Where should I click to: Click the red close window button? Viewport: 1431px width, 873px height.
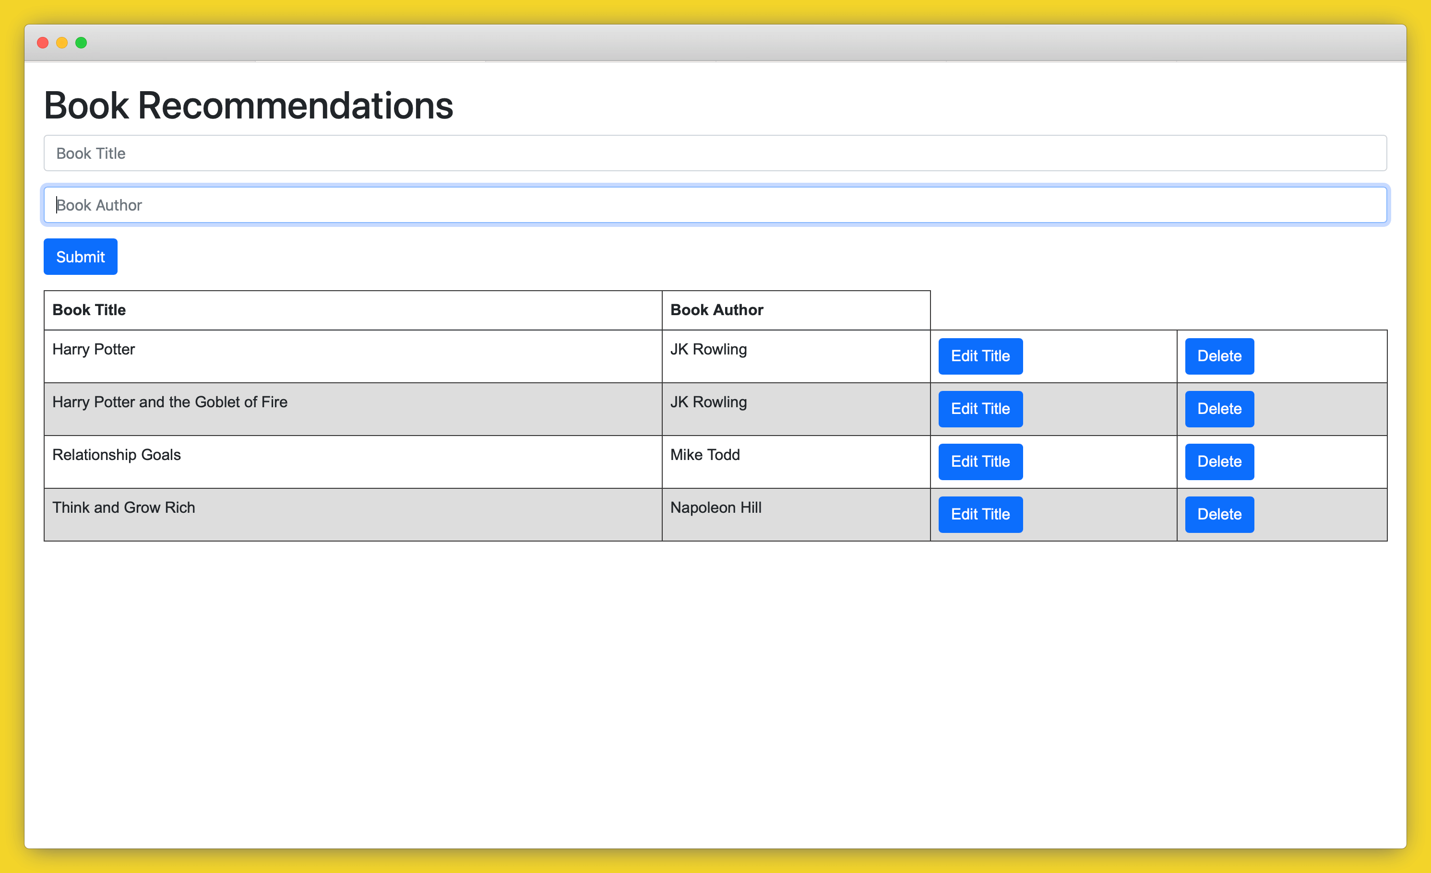[x=42, y=43]
